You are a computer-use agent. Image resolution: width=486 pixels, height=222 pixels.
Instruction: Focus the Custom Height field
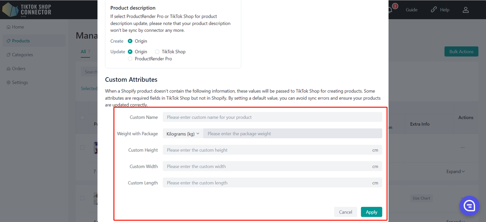273,150
